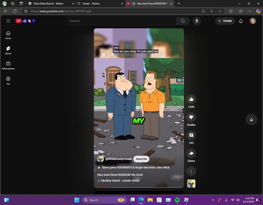
Task: Open the Edge settings and more menu
Action: click(250, 11)
